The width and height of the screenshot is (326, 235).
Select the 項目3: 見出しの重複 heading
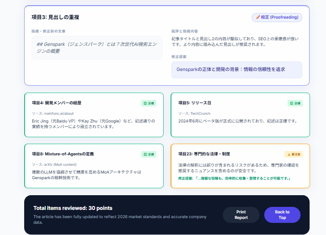click(55, 17)
